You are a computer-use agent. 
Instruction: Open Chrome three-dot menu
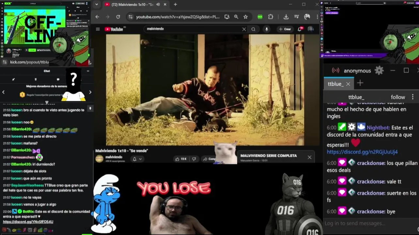(x=317, y=17)
